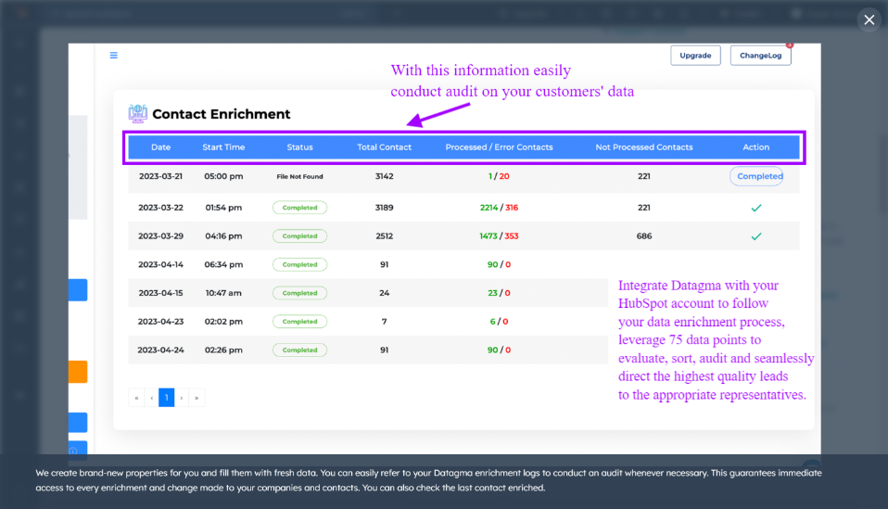Click the Action column header
This screenshot has width=888, height=509.
(756, 147)
